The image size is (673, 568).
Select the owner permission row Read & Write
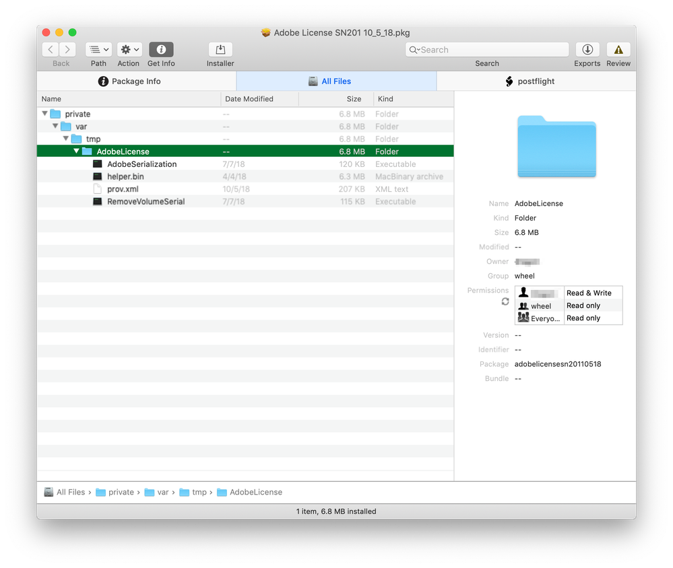click(x=569, y=293)
